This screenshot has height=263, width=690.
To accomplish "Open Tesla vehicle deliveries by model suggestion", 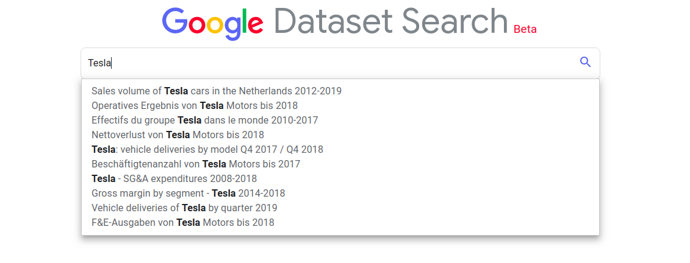I will pos(340,150).
